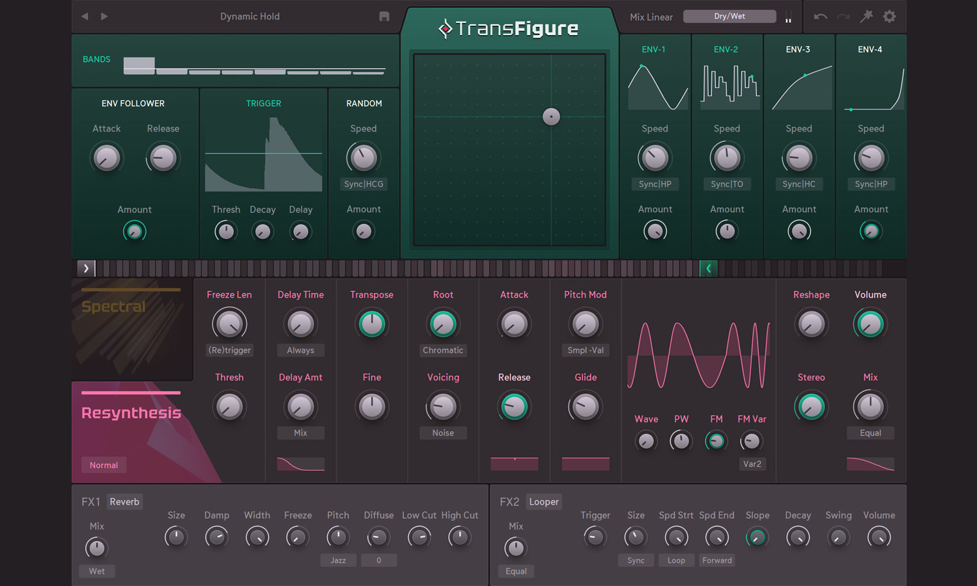Open the Always dropdown under Delay Time
977x586 pixels.
300,350
